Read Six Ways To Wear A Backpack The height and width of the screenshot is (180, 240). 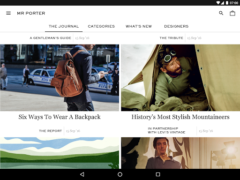[x=60, y=117]
